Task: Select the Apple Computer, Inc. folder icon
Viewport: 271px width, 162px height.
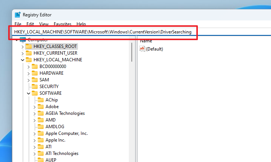Action: click(x=41, y=133)
